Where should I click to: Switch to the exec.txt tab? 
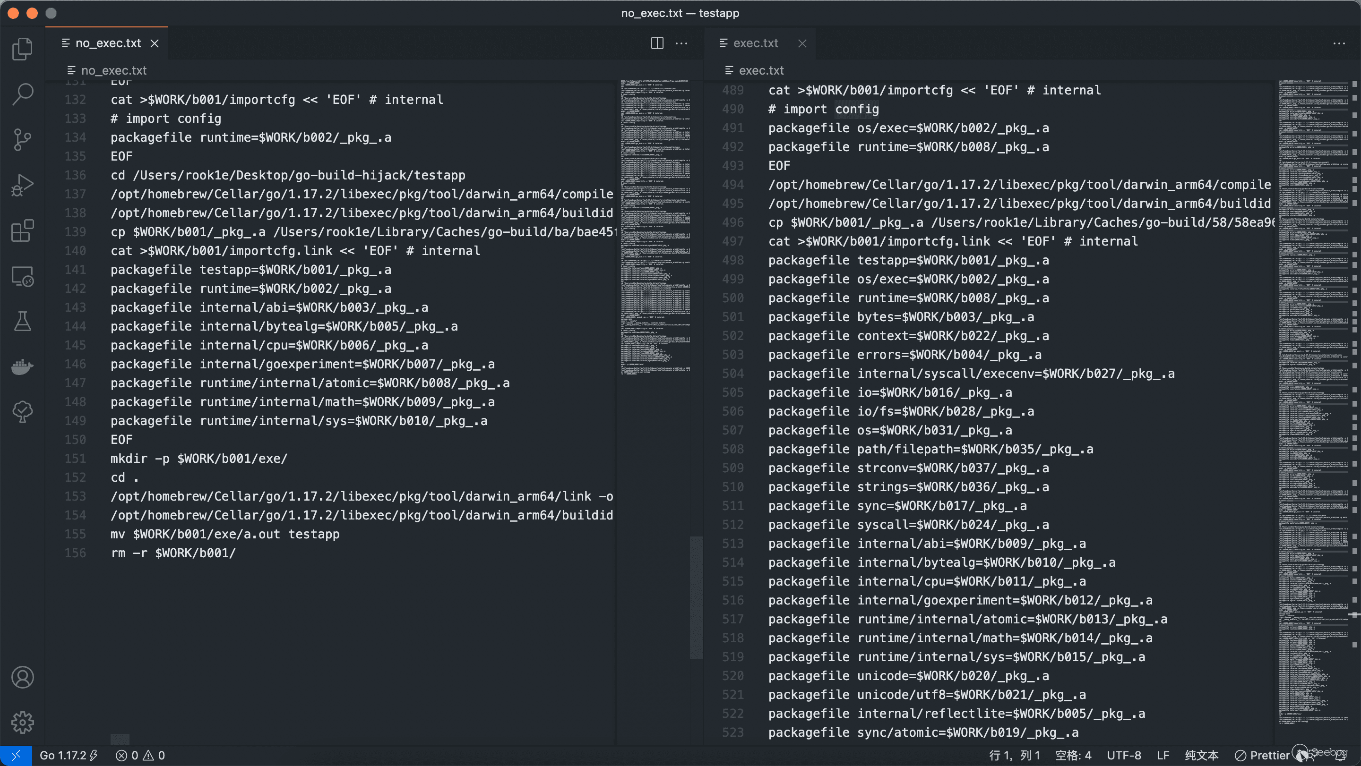755,43
